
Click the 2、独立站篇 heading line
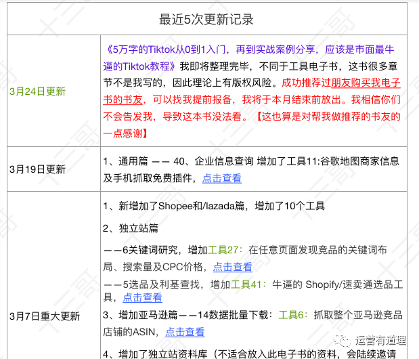(131, 228)
